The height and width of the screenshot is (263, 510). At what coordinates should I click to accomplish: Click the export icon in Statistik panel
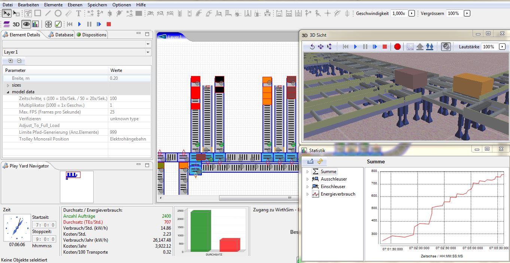click(310, 161)
